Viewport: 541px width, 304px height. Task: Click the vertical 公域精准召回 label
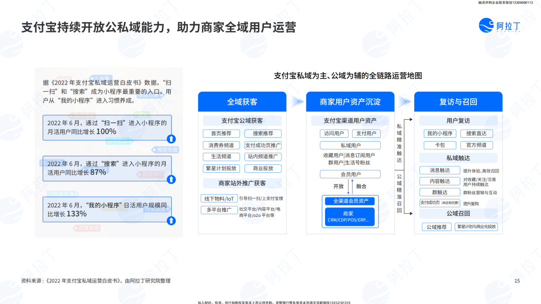[399, 193]
